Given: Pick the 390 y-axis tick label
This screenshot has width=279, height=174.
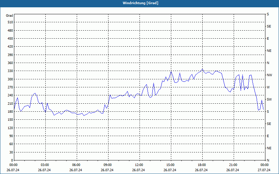Looking at the screenshot, I should click(10, 55).
